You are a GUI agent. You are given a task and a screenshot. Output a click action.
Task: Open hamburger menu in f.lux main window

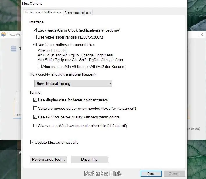click(14, 49)
